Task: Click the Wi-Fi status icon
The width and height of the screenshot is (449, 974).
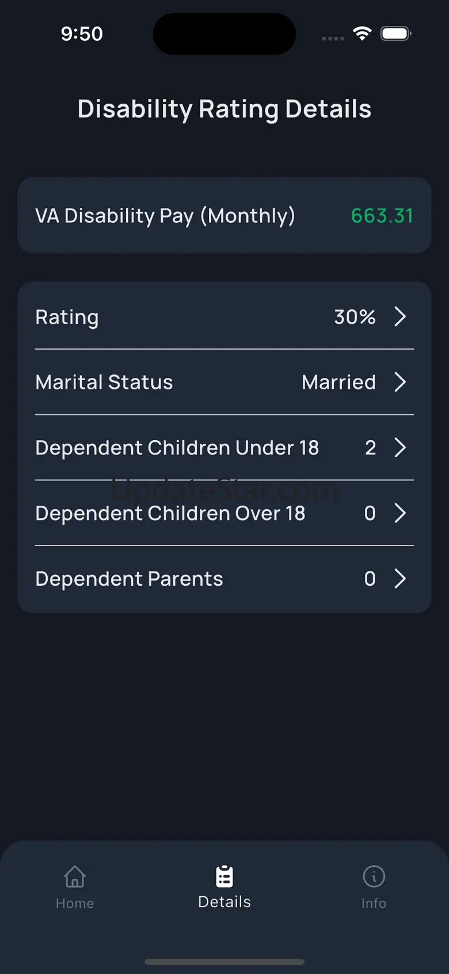Action: click(362, 33)
